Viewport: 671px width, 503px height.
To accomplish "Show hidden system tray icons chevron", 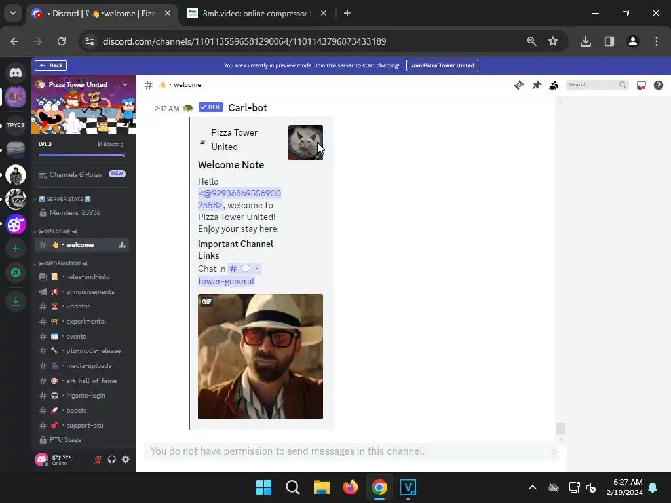I will [532, 487].
